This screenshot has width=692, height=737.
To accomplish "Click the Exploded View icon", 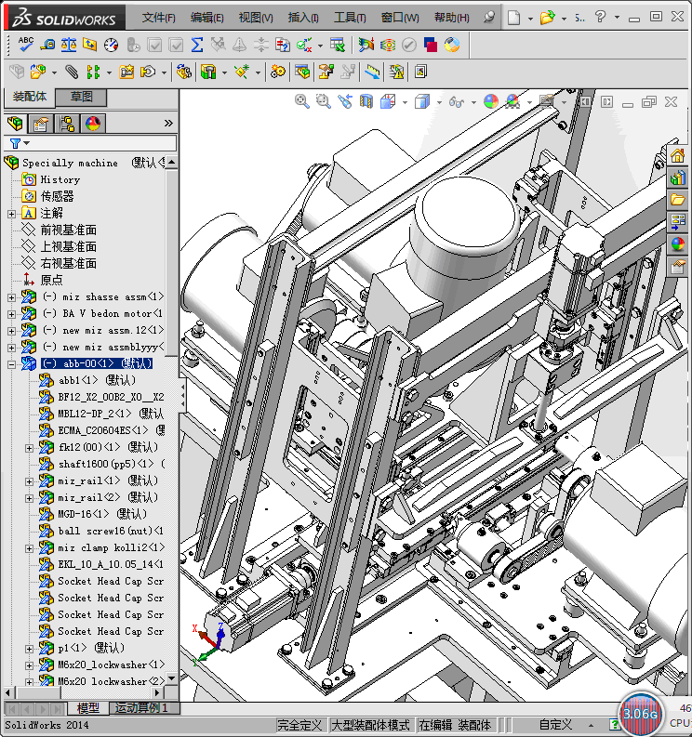I will point(326,72).
